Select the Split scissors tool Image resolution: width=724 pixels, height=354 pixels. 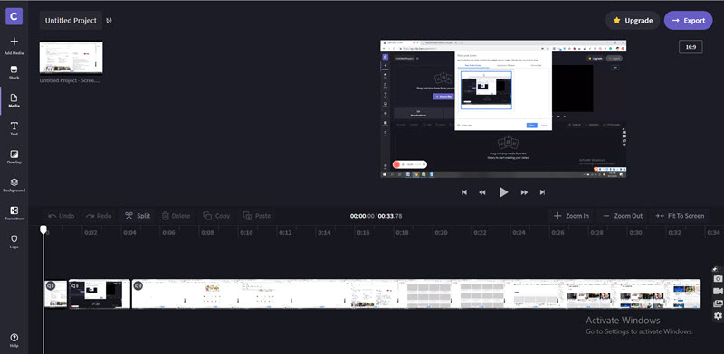click(x=138, y=216)
